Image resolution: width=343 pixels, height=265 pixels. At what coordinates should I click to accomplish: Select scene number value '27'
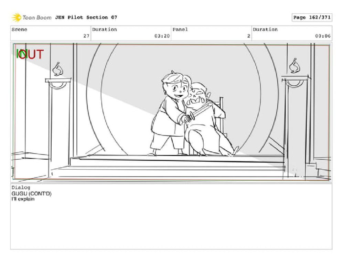[x=86, y=36]
